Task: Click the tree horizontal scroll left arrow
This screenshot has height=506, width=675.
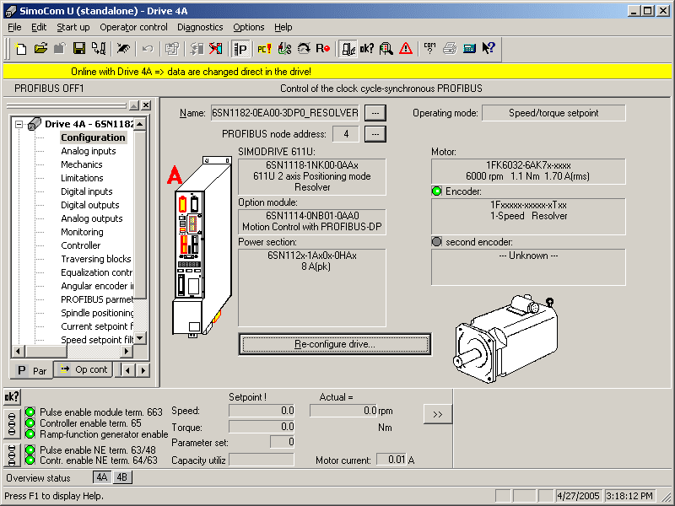Action: [x=18, y=352]
